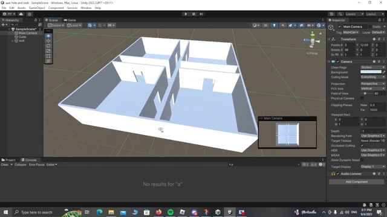Open Unity Cloud services icon
Image resolution: width=387 pixels, height=217 pixels.
(21, 14)
